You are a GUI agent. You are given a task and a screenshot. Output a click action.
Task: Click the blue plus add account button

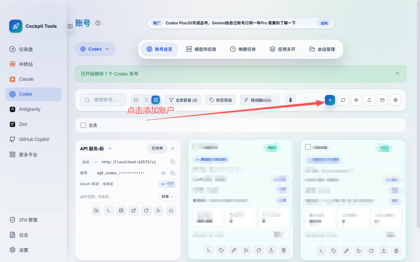click(x=330, y=100)
